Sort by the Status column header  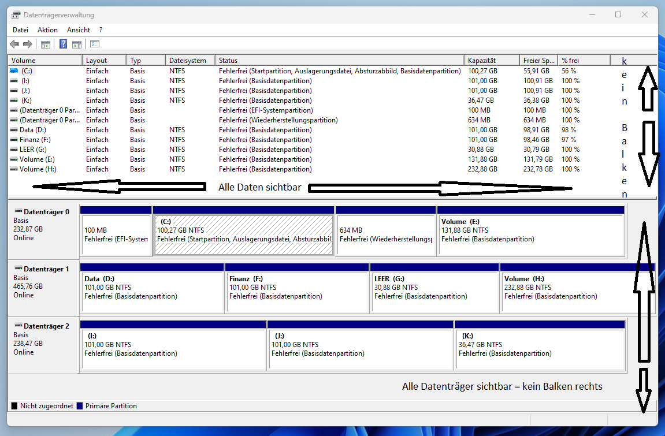tap(340, 61)
